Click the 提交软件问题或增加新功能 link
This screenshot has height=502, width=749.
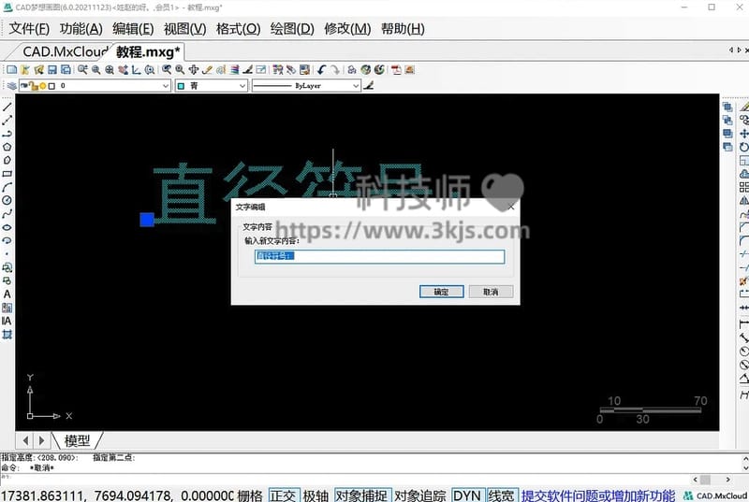pos(598,495)
